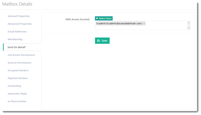Image resolution: width=201 pixels, height=115 pixels.
Task: Open General Properties tab
Action: [18, 16]
